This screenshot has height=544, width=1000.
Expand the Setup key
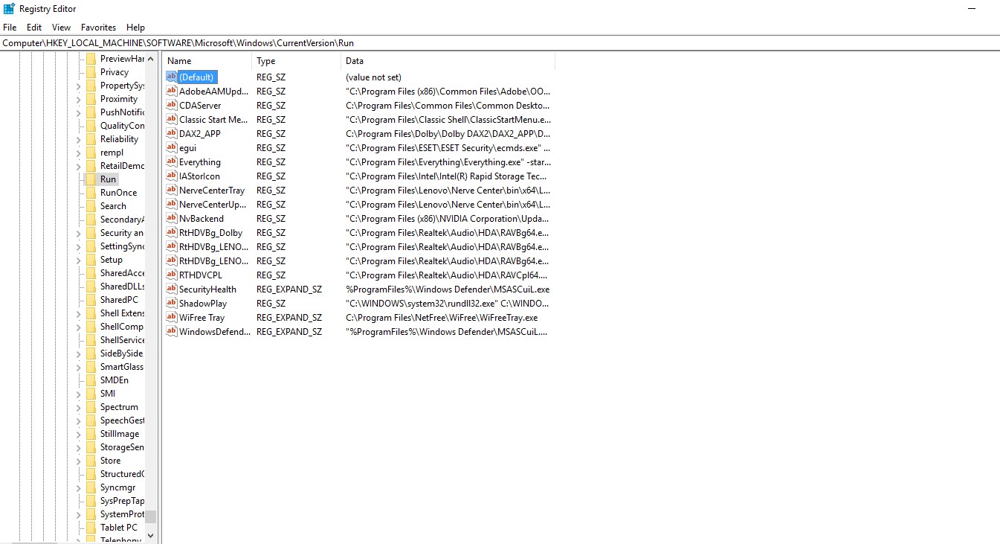[79, 260]
